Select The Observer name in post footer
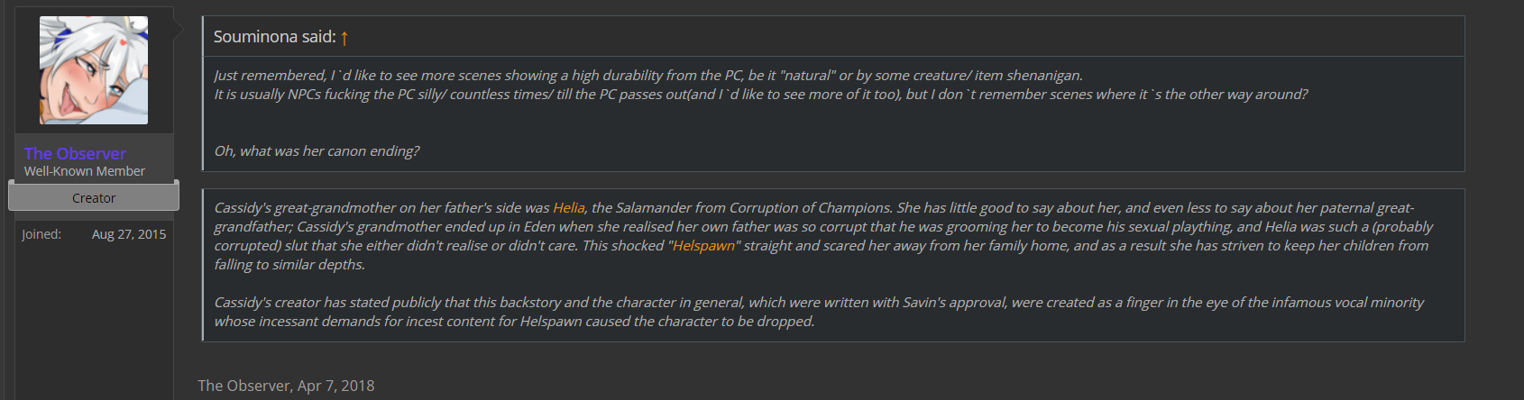The width and height of the screenshot is (1524, 400). tap(243, 386)
